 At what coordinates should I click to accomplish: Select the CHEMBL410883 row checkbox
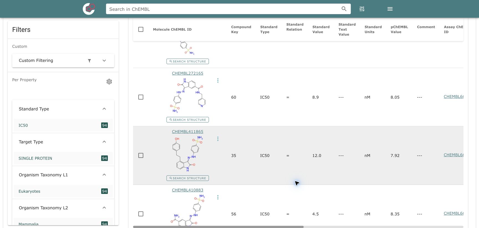point(141,214)
